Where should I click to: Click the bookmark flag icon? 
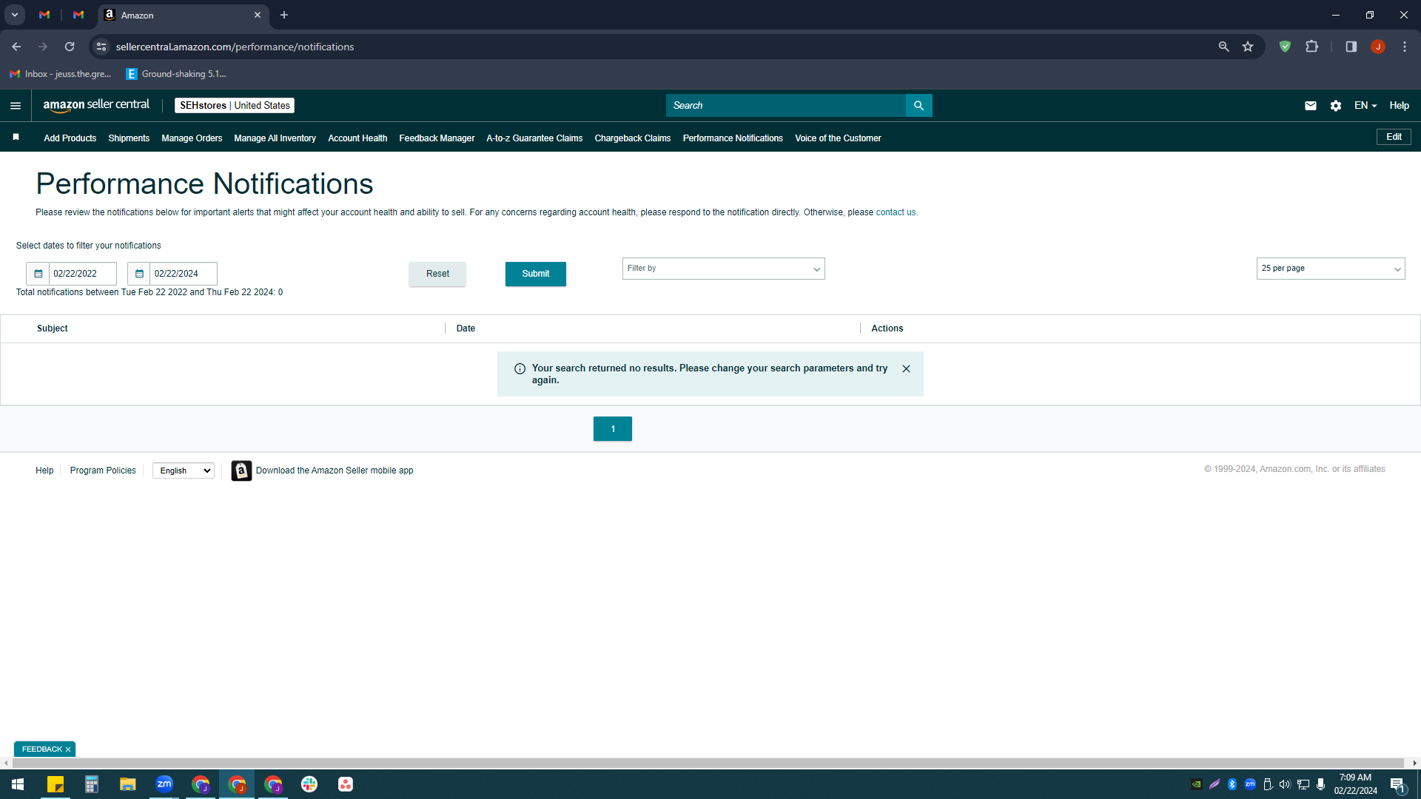(16, 138)
